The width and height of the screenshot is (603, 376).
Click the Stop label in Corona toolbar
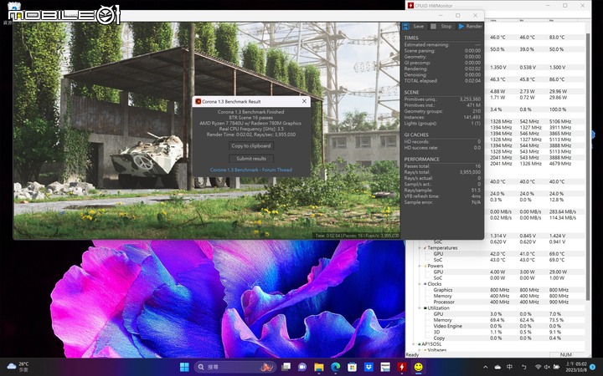[446, 26]
